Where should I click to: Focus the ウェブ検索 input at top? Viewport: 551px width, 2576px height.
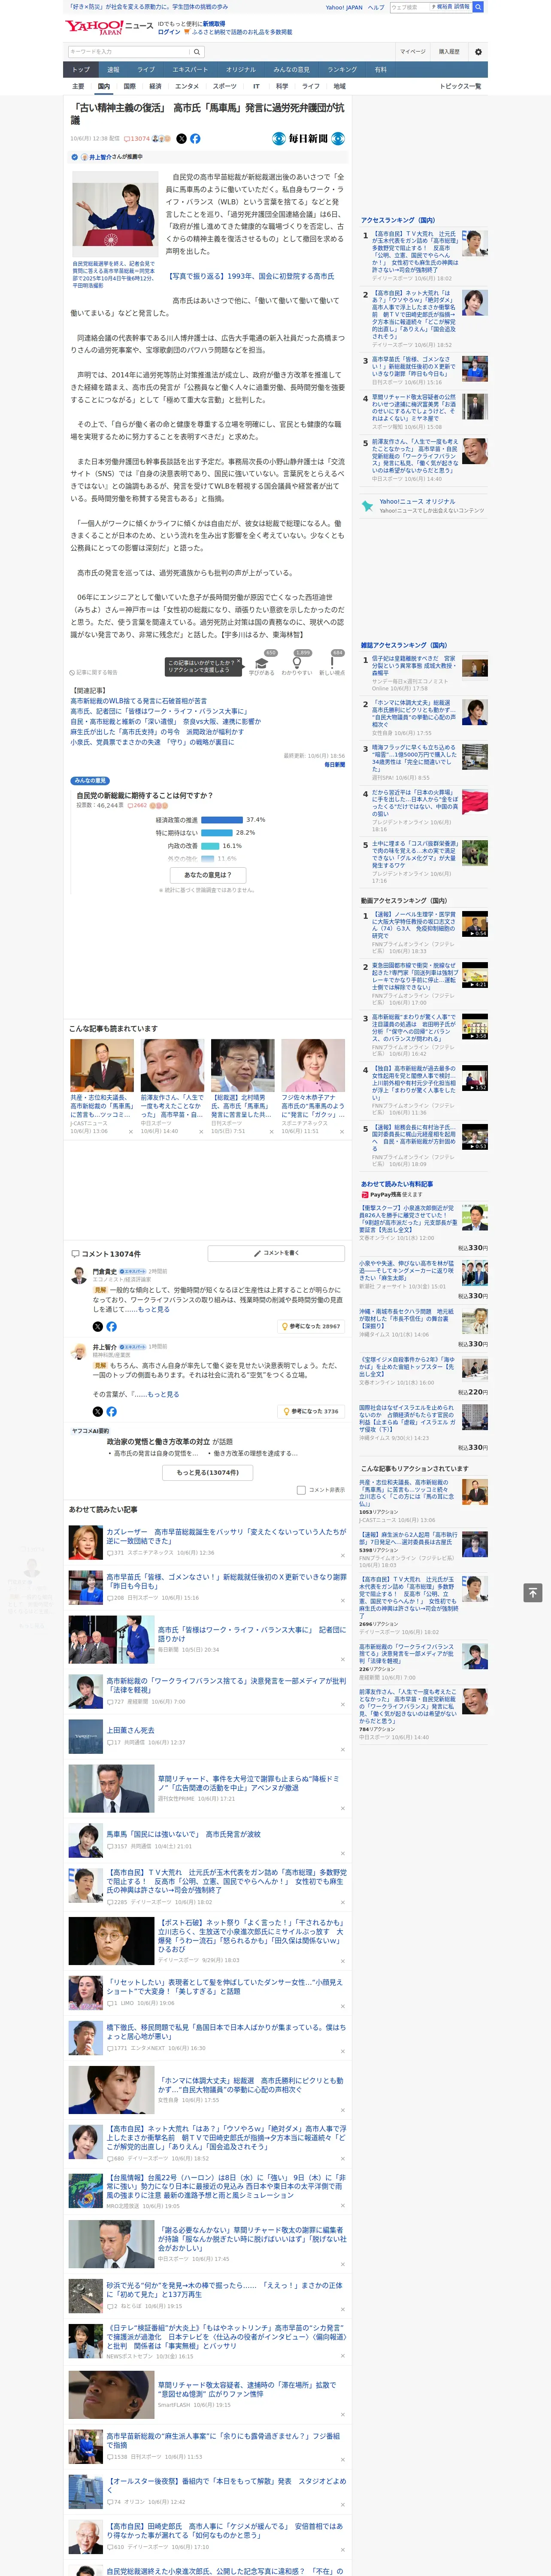point(409,7)
